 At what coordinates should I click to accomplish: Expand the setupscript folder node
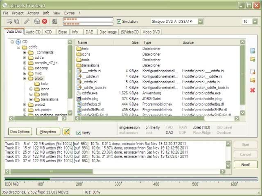[25, 110]
